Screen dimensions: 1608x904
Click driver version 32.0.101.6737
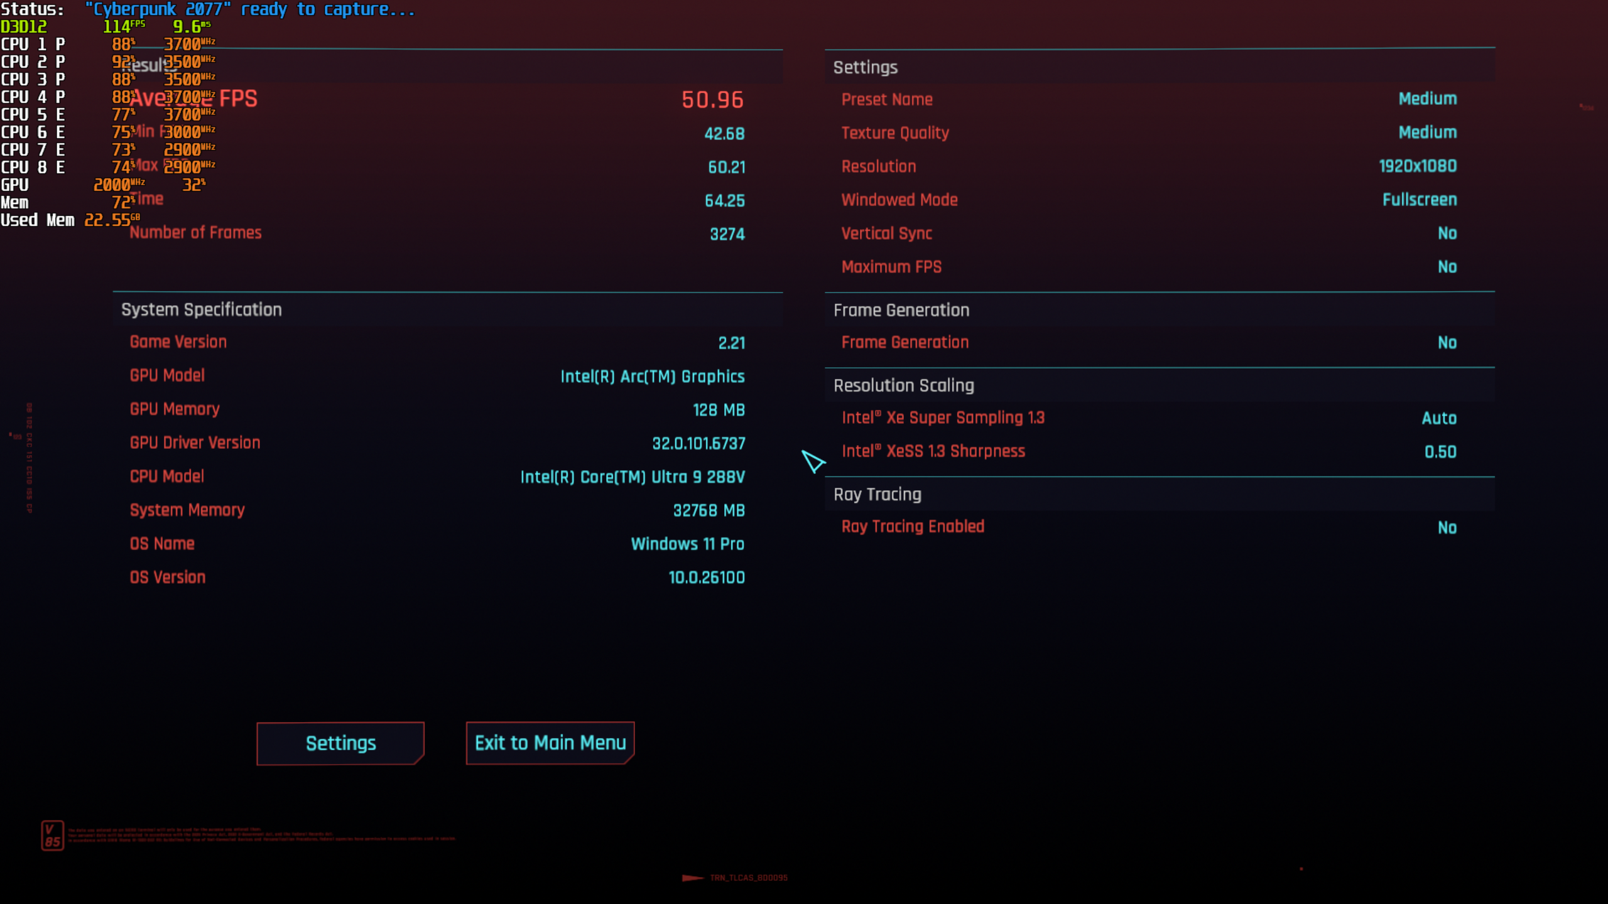point(698,444)
